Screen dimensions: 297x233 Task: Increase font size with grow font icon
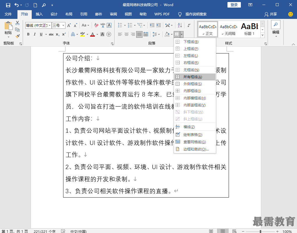tap(69, 25)
